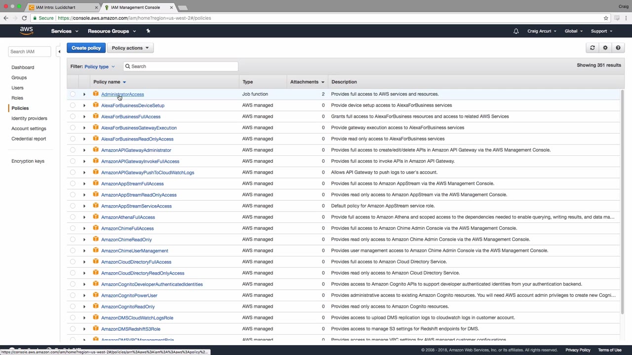Expand the AlexaForBusinessFullAccess policy row
The height and width of the screenshot is (355, 632).
(x=84, y=116)
